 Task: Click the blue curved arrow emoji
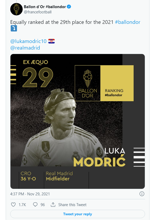pyautogui.click(x=14, y=29)
